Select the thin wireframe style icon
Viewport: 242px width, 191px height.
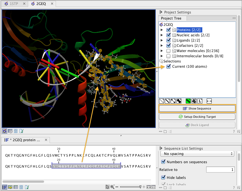click(162, 101)
